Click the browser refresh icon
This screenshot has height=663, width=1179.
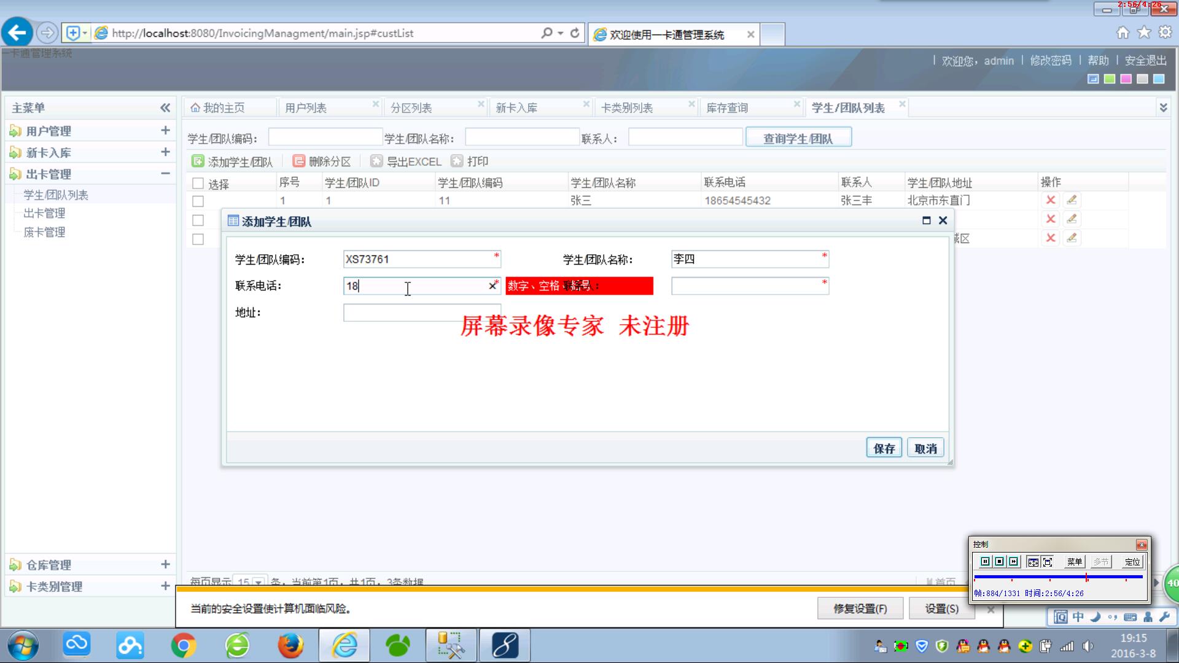[575, 33]
